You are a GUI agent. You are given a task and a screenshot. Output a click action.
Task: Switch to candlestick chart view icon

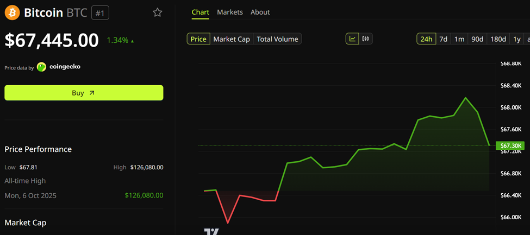pyautogui.click(x=366, y=39)
